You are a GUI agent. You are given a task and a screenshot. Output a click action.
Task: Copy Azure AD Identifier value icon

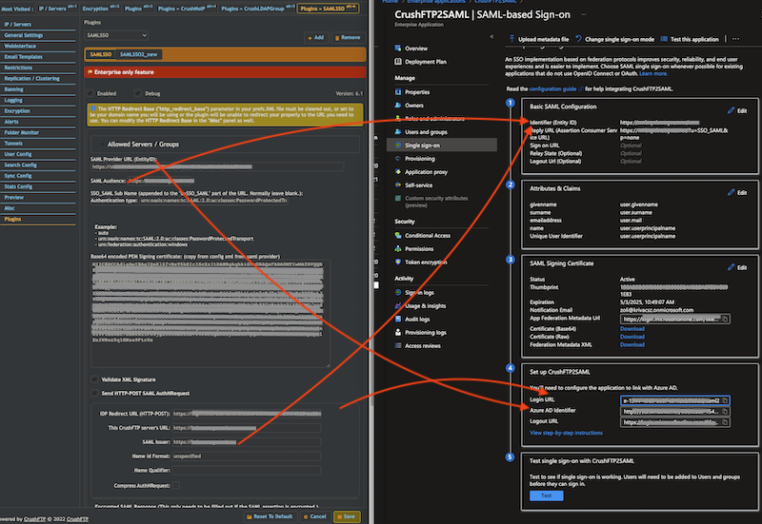[x=725, y=412]
